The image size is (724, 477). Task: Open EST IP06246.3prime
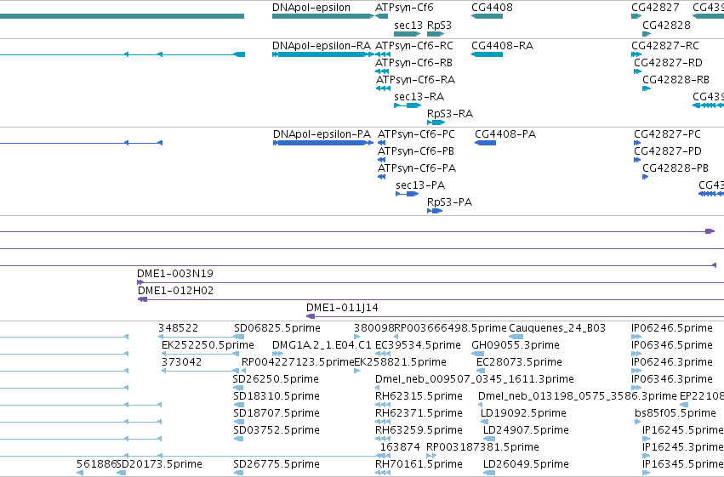tap(672, 362)
